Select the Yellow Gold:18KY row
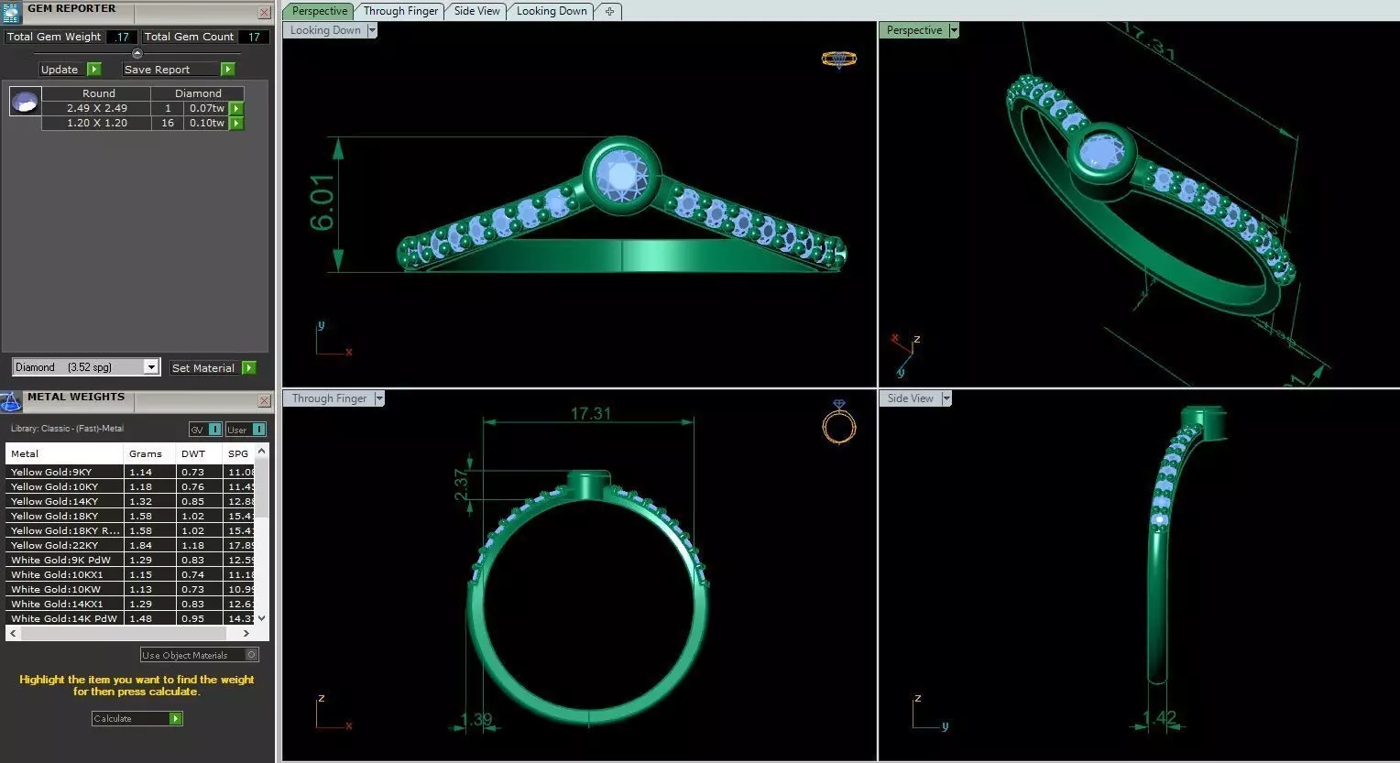 (x=130, y=516)
